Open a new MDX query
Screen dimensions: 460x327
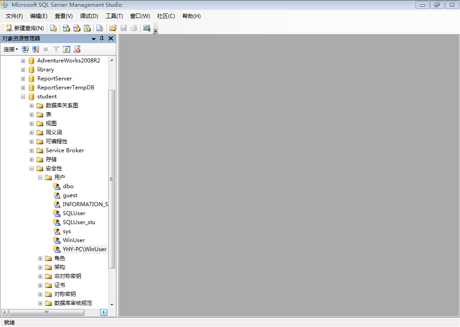coord(66,28)
